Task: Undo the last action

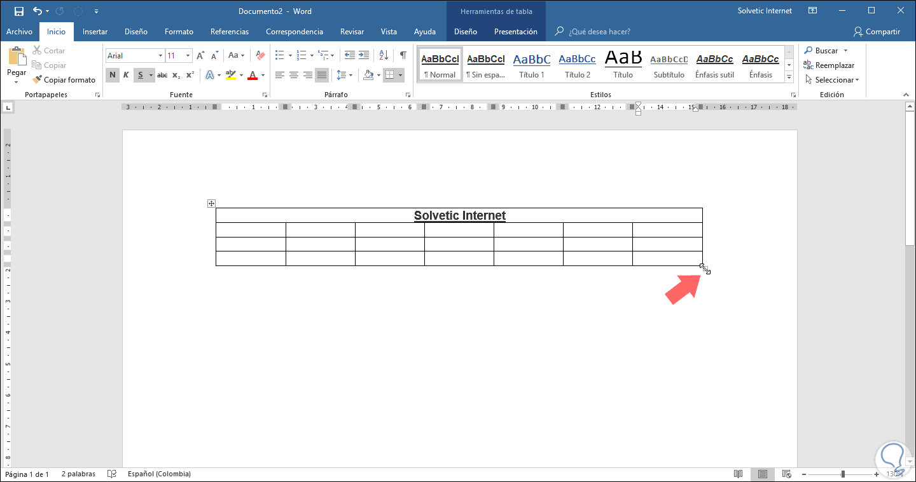Action: tap(38, 11)
